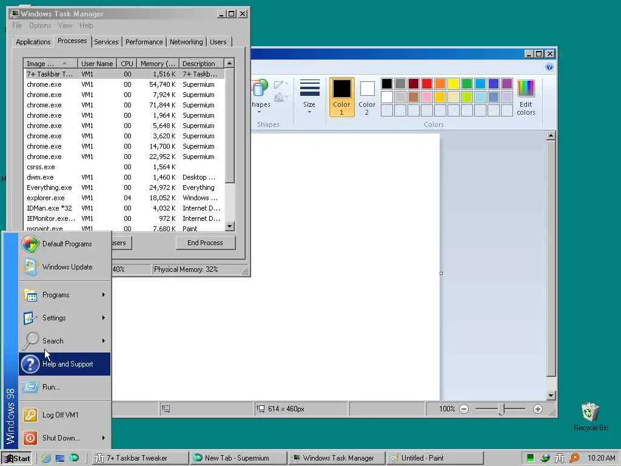Sort processes by Image Name column
Image resolution: width=621 pixels, height=466 pixels.
click(51, 64)
